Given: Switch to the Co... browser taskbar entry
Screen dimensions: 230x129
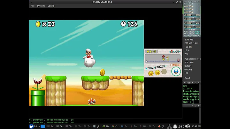Looking at the screenshot, I should point(116,126).
